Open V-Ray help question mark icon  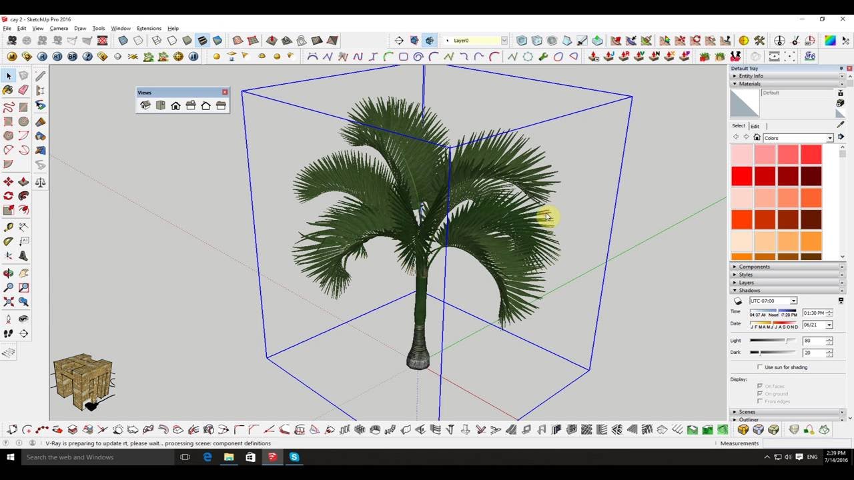(x=87, y=57)
